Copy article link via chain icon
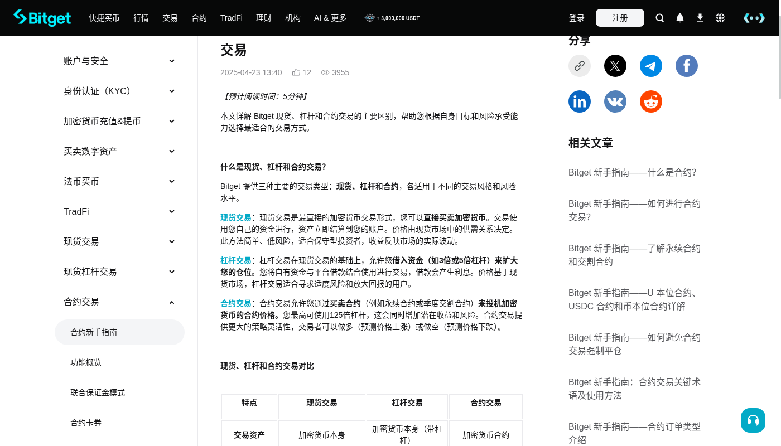The height and width of the screenshot is (446, 781). (580, 66)
